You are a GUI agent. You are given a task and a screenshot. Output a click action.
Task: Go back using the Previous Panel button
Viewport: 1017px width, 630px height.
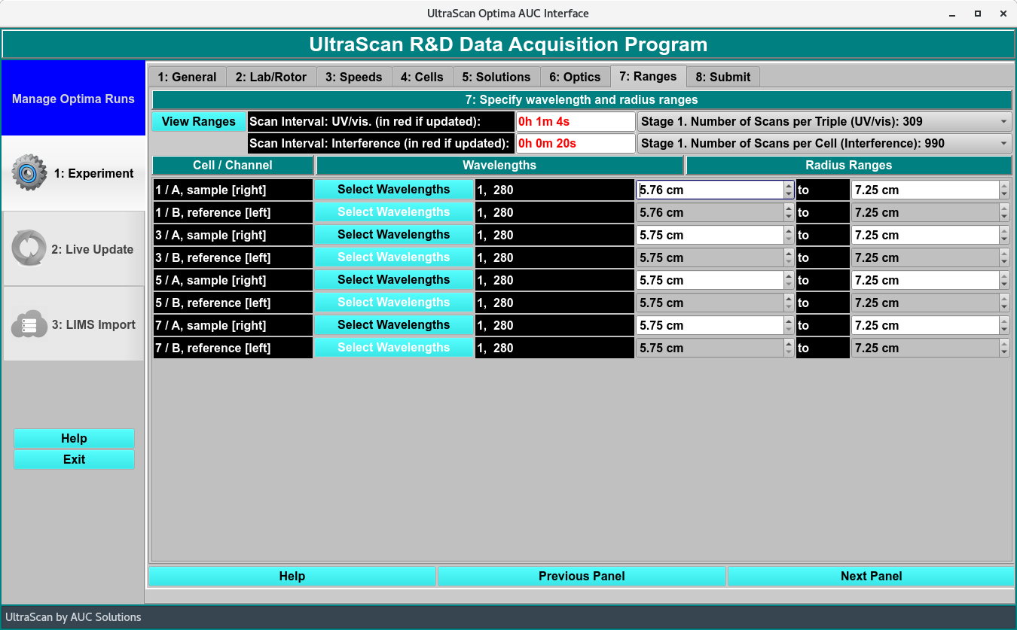[x=581, y=576]
